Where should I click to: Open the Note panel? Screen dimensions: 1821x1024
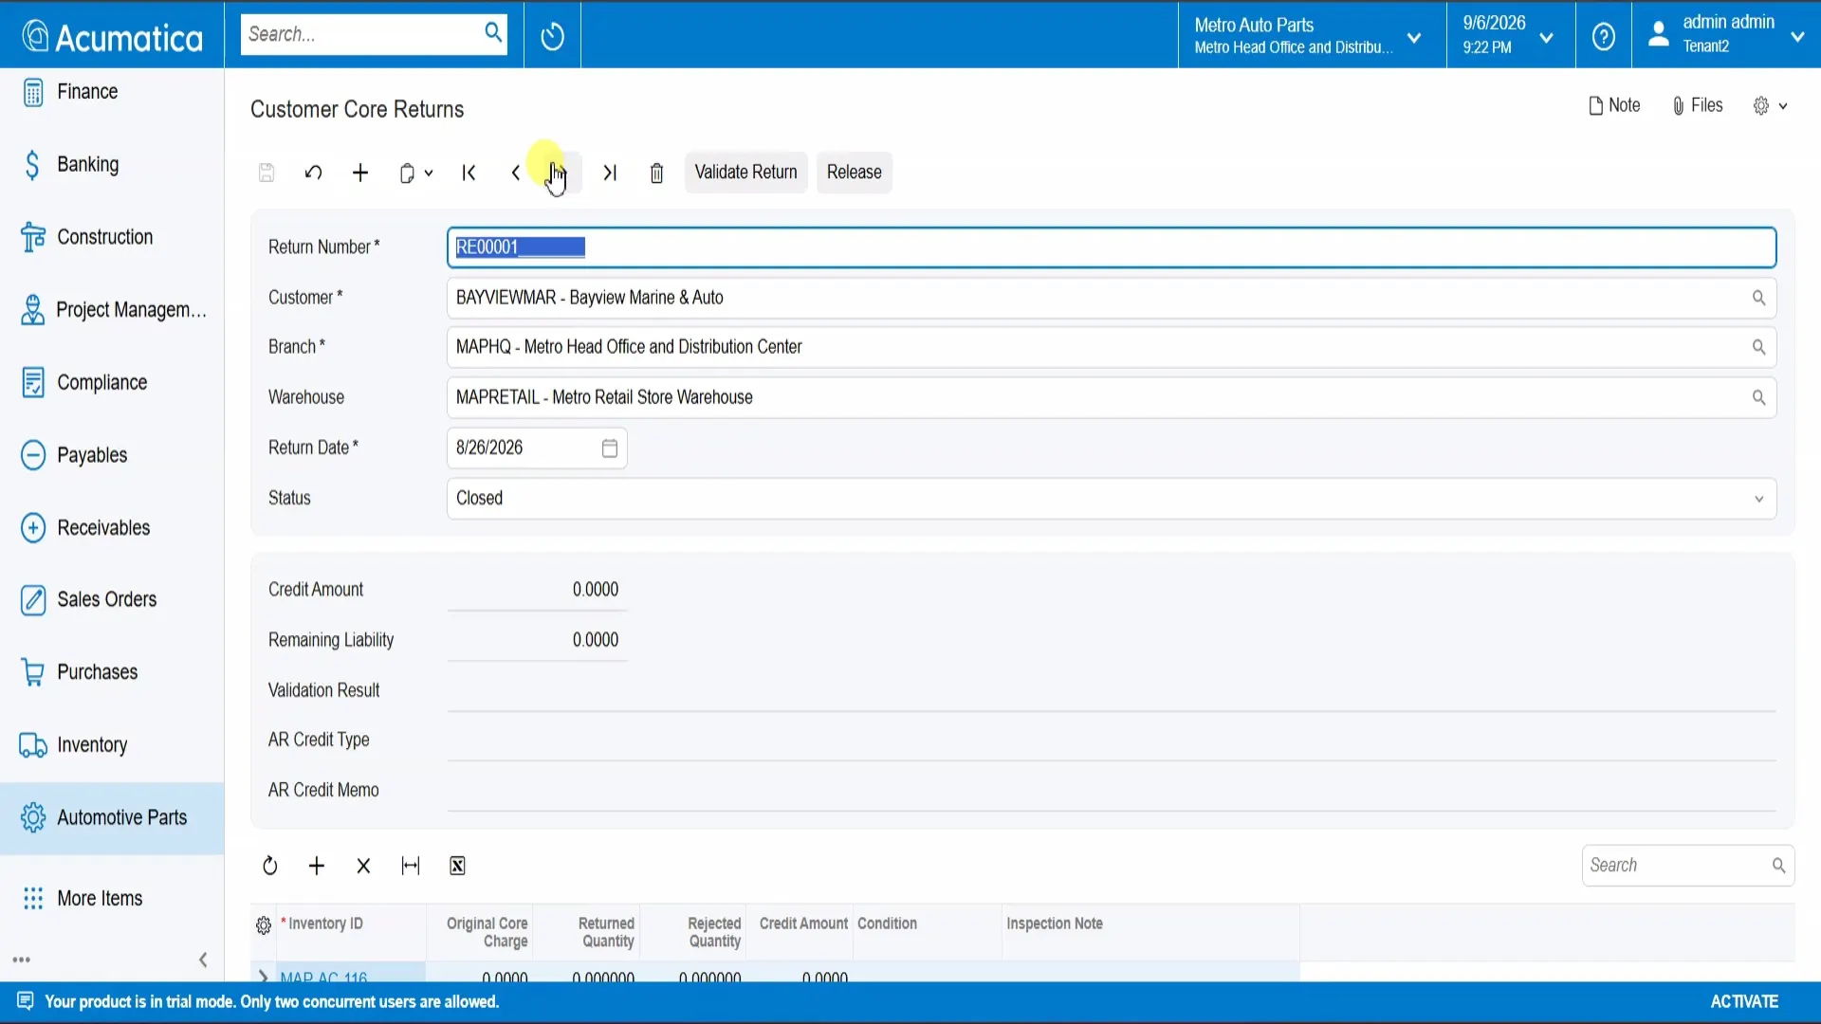click(1614, 105)
